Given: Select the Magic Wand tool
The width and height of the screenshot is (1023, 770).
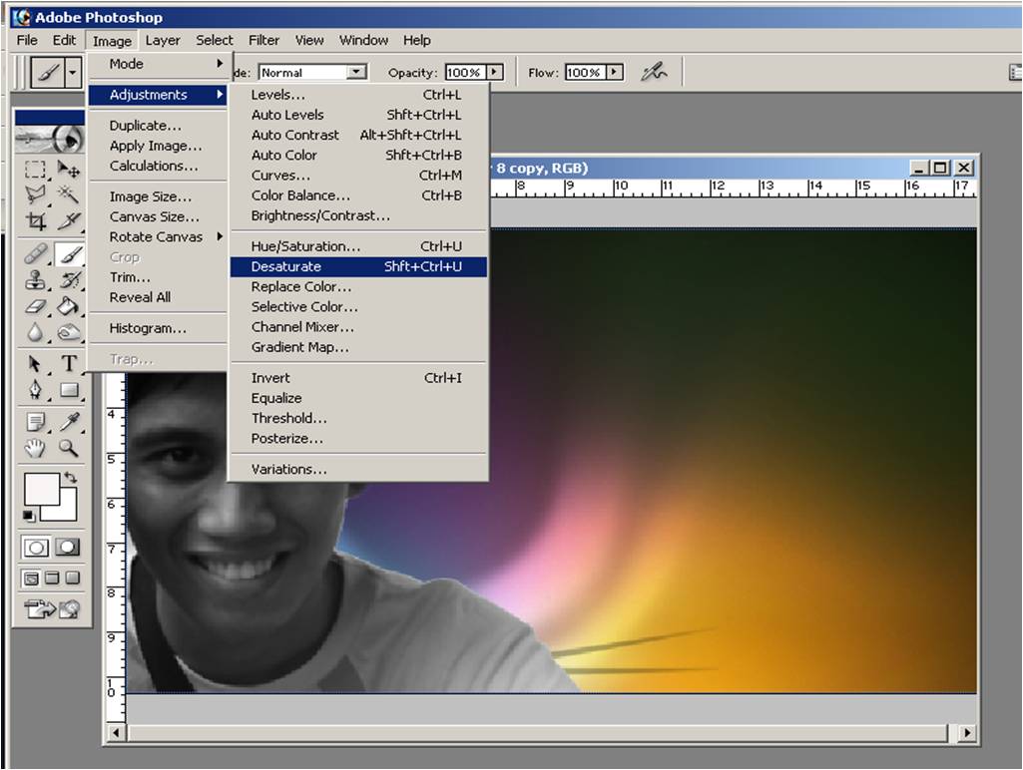Looking at the screenshot, I should pos(69,194).
